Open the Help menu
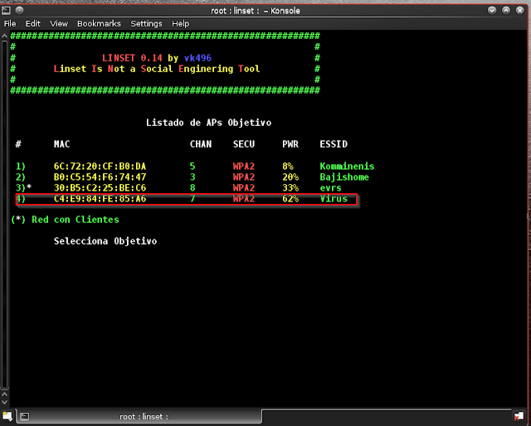The height and width of the screenshot is (426, 531). coord(181,24)
